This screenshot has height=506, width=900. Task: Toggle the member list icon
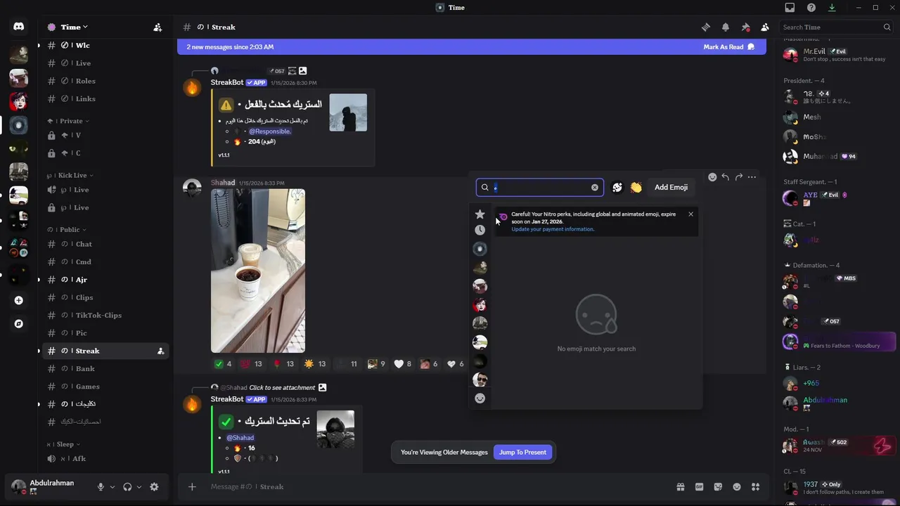pos(765,27)
